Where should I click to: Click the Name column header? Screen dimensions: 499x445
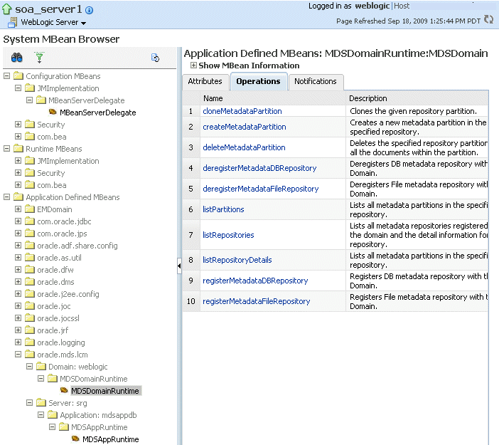[273, 98]
